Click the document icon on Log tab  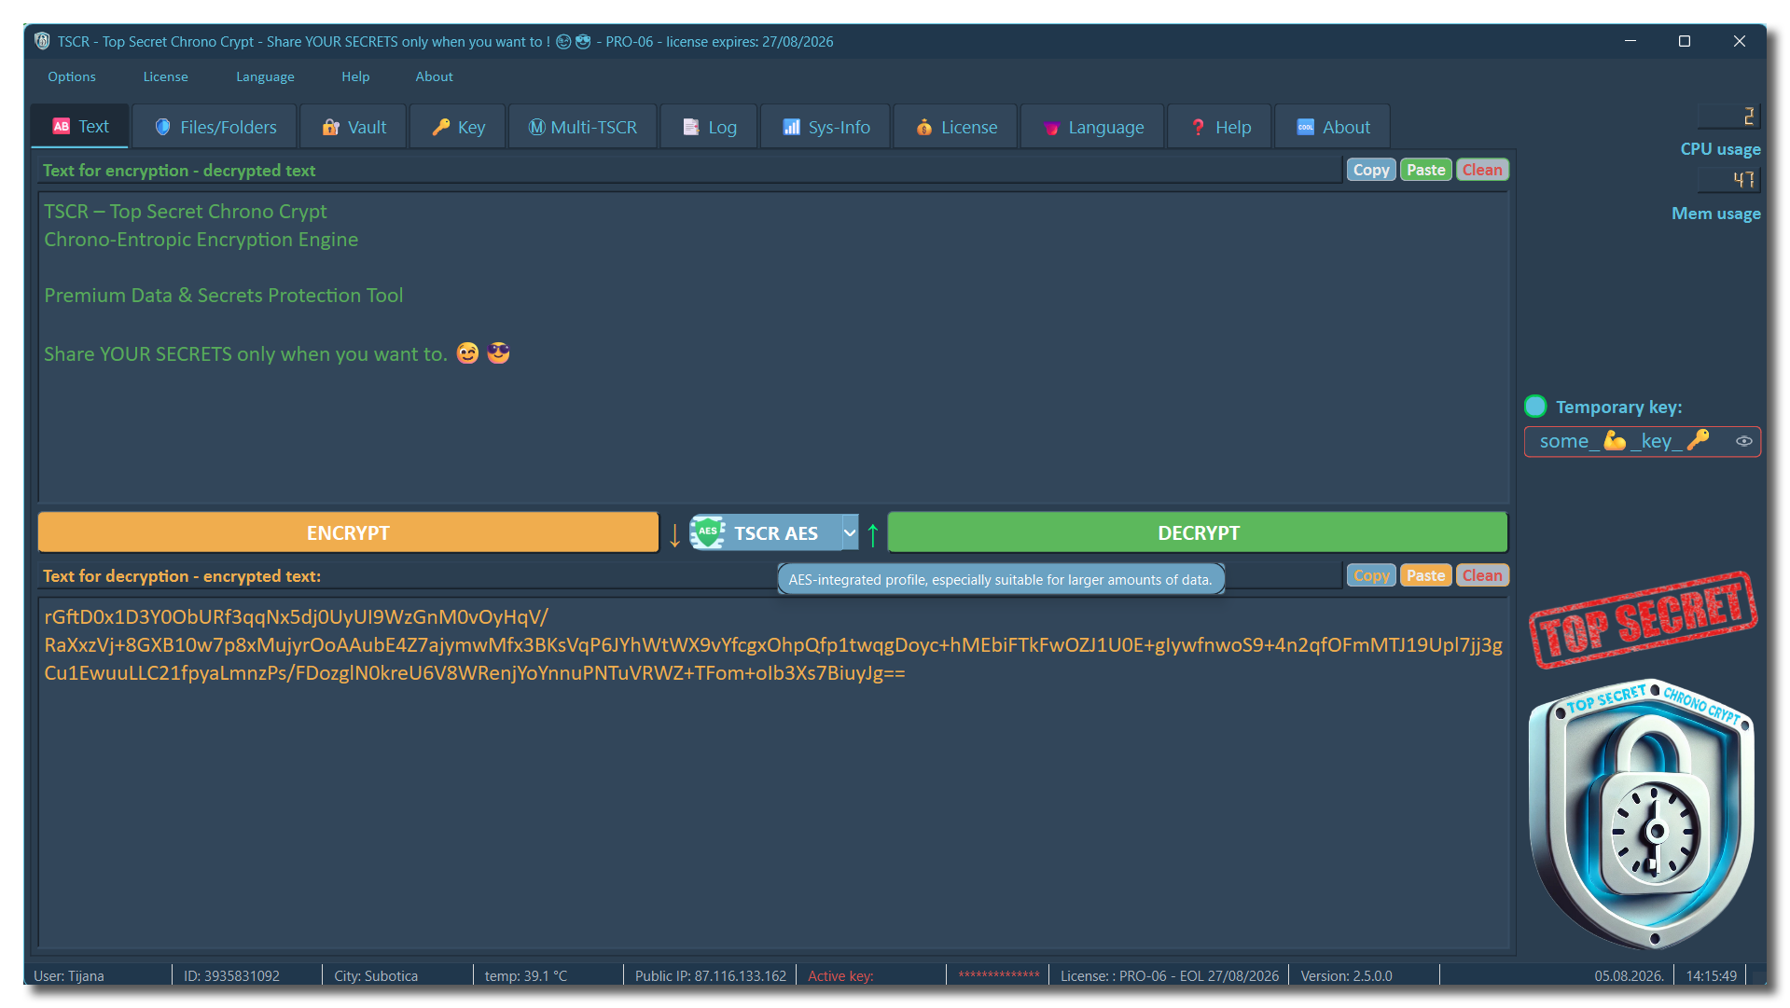(691, 127)
